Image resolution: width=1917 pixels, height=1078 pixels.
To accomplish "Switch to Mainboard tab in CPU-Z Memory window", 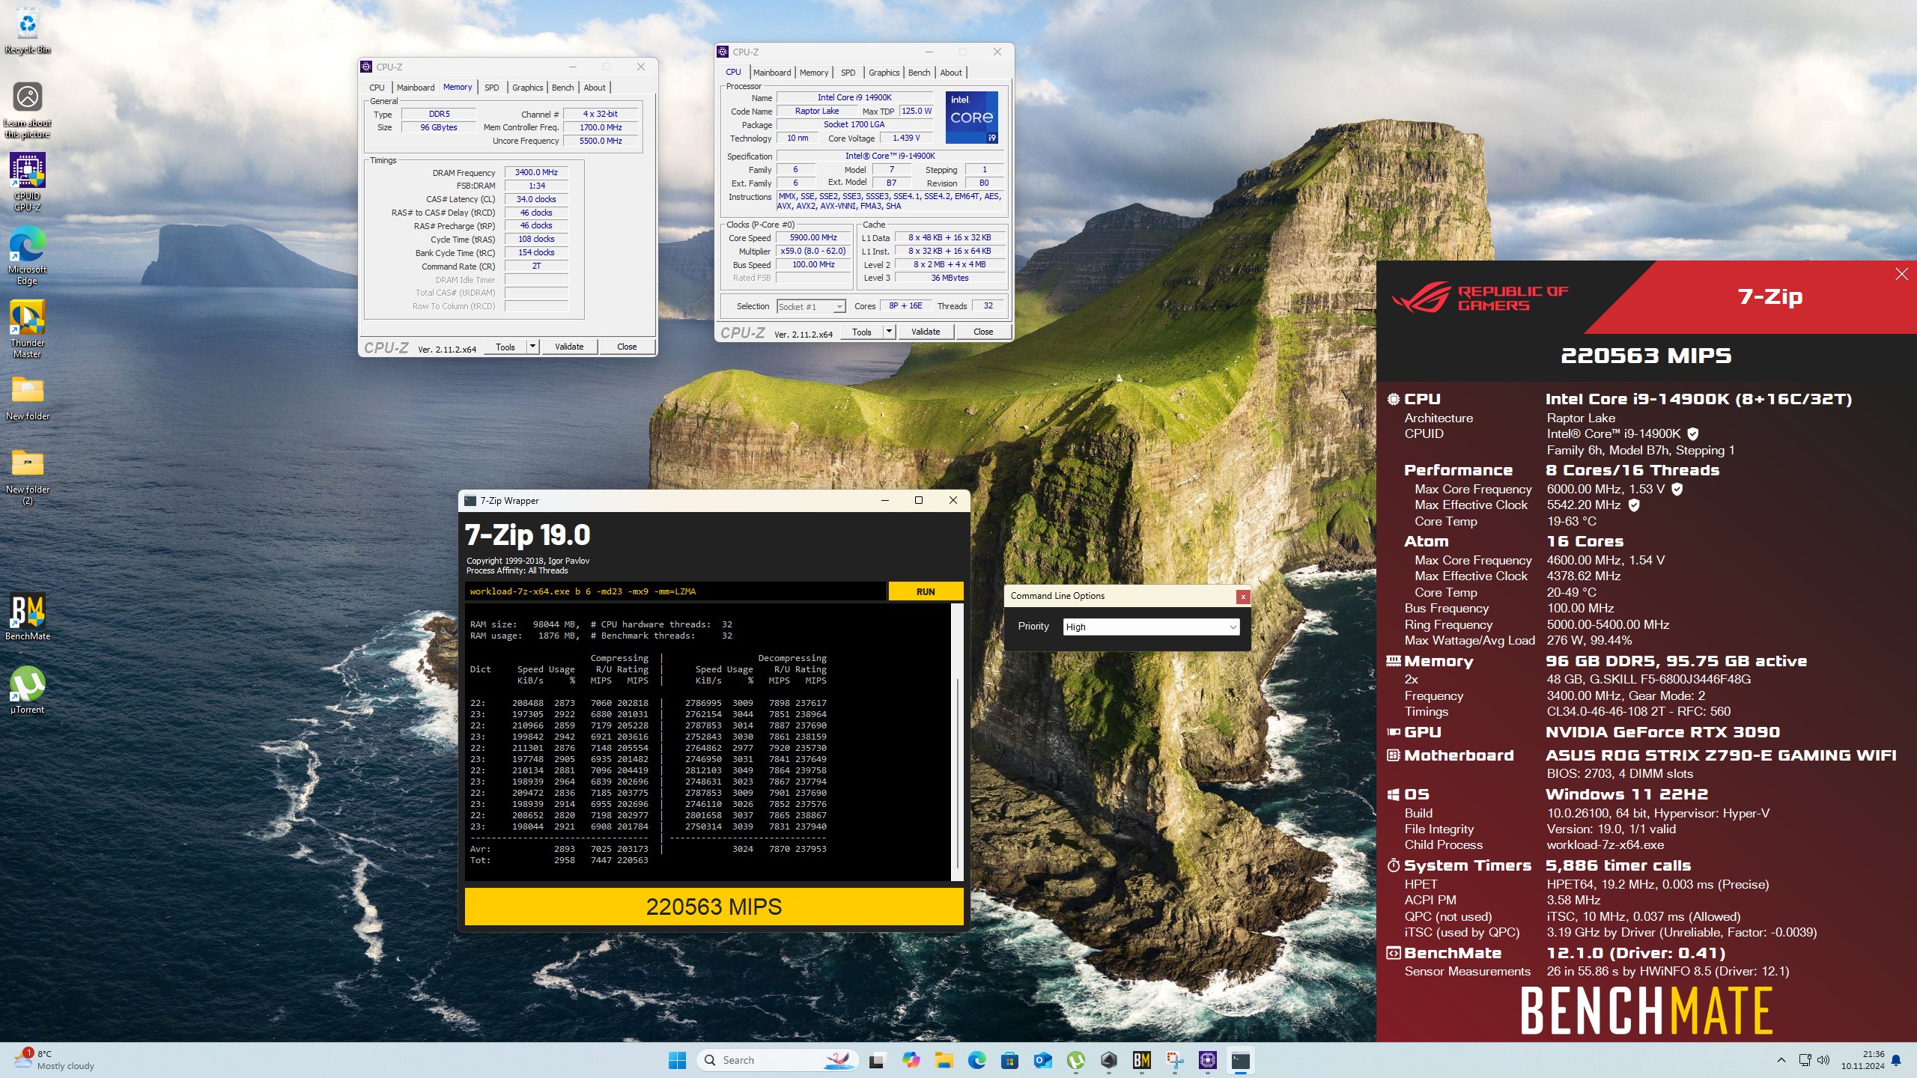I will pos(416,88).
